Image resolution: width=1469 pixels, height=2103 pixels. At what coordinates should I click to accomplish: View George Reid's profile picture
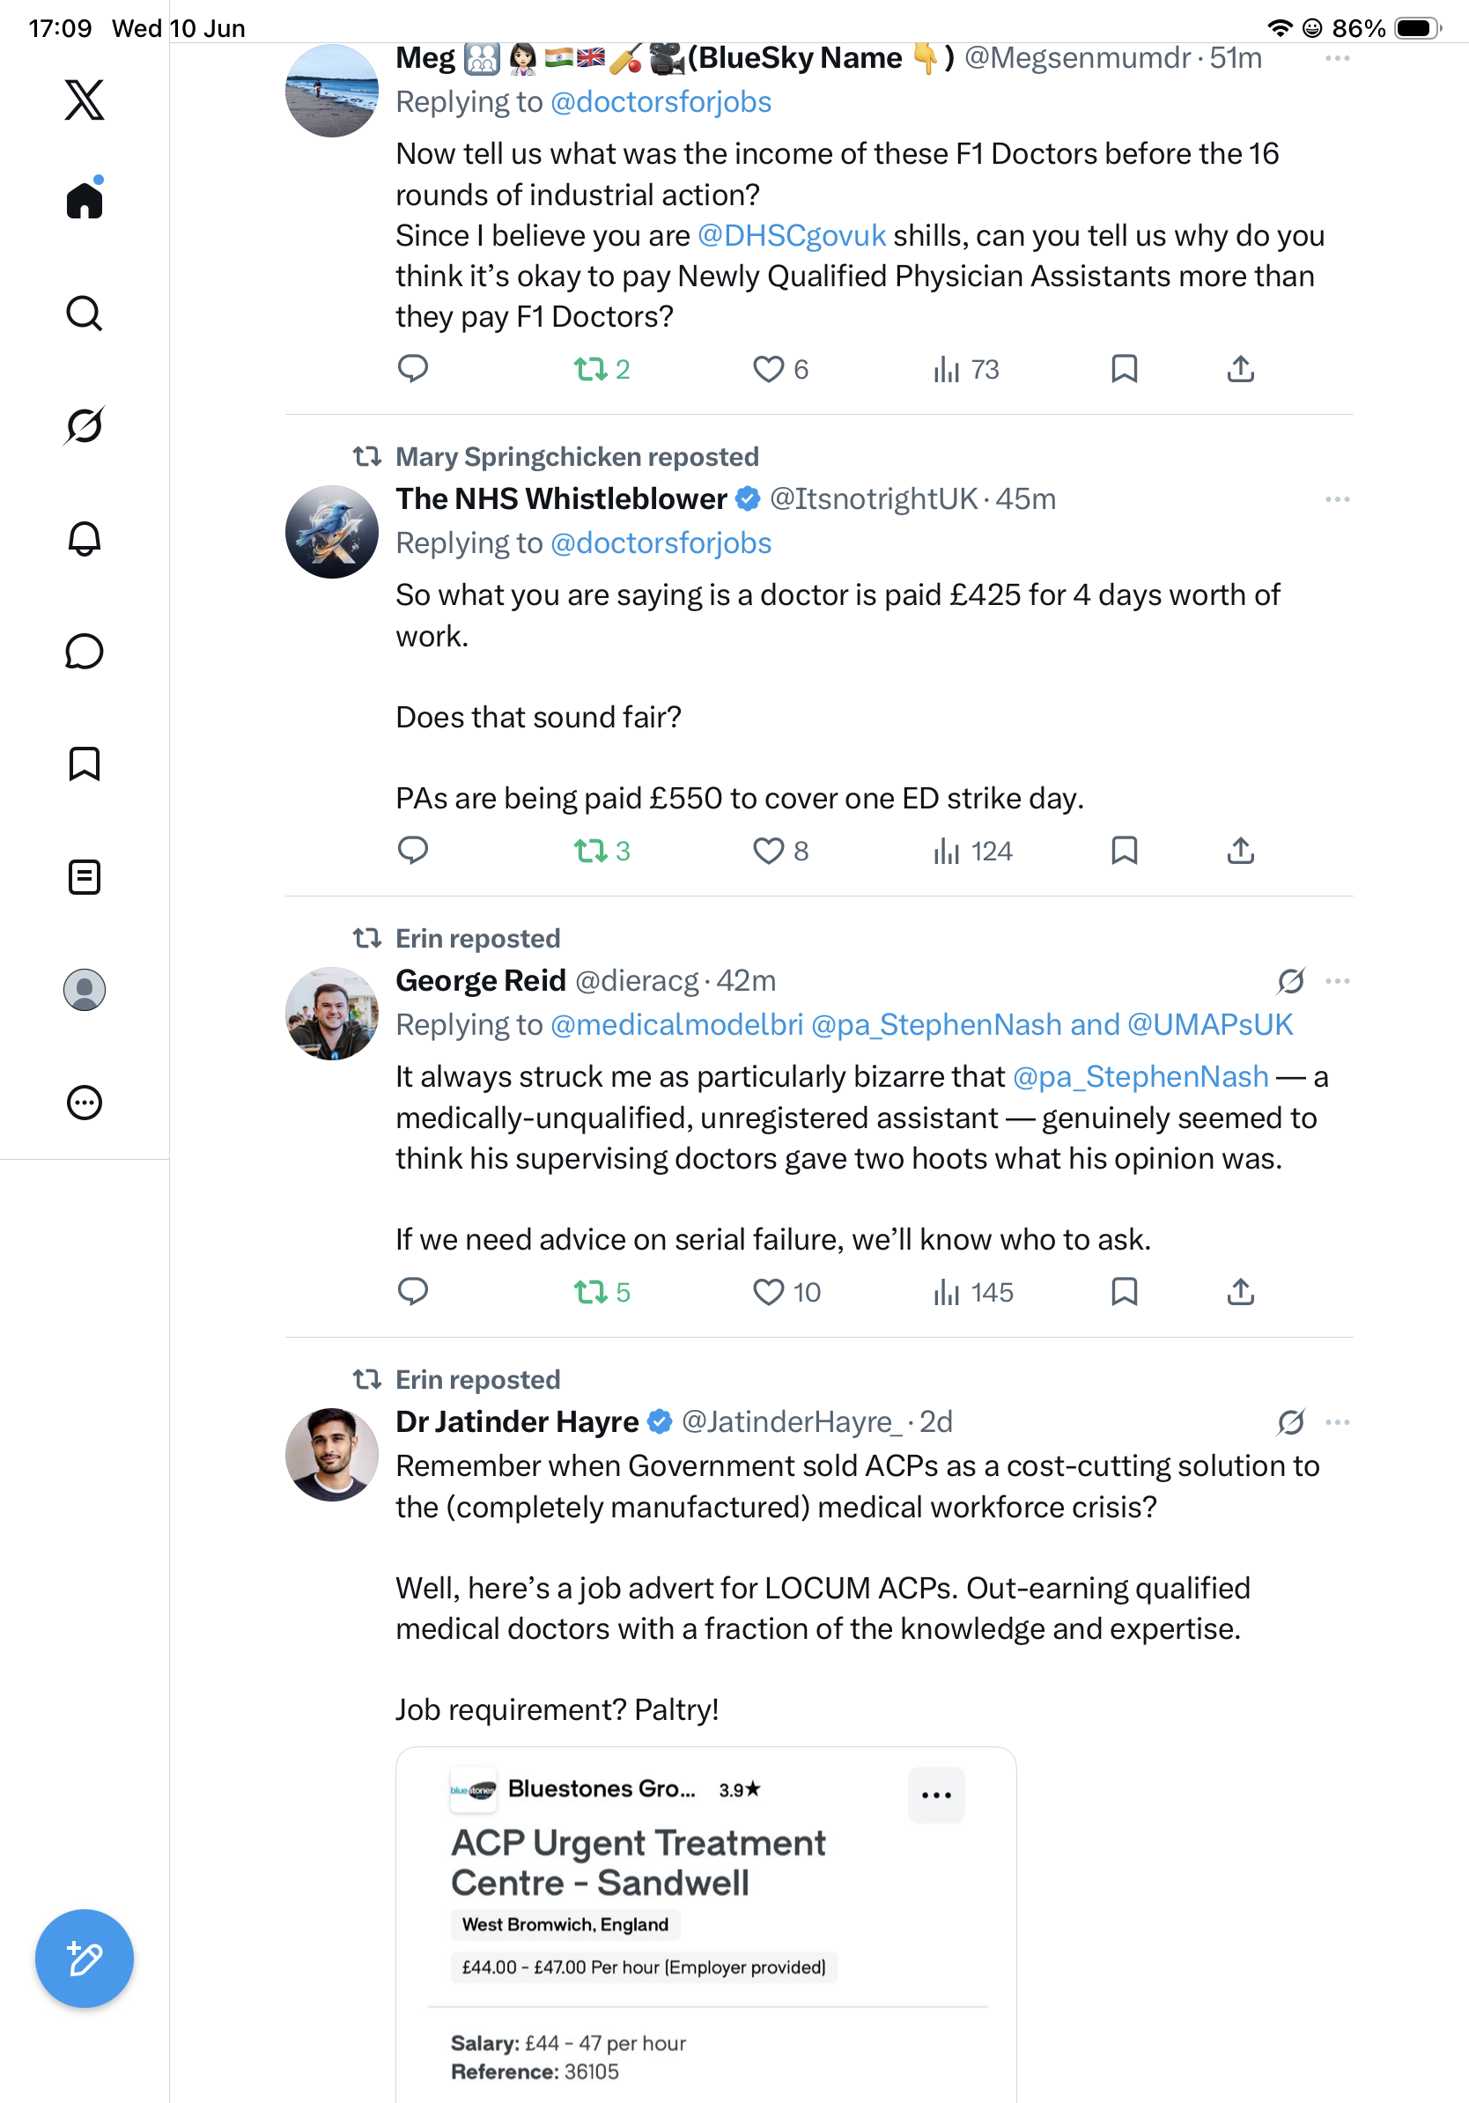pos(331,1013)
